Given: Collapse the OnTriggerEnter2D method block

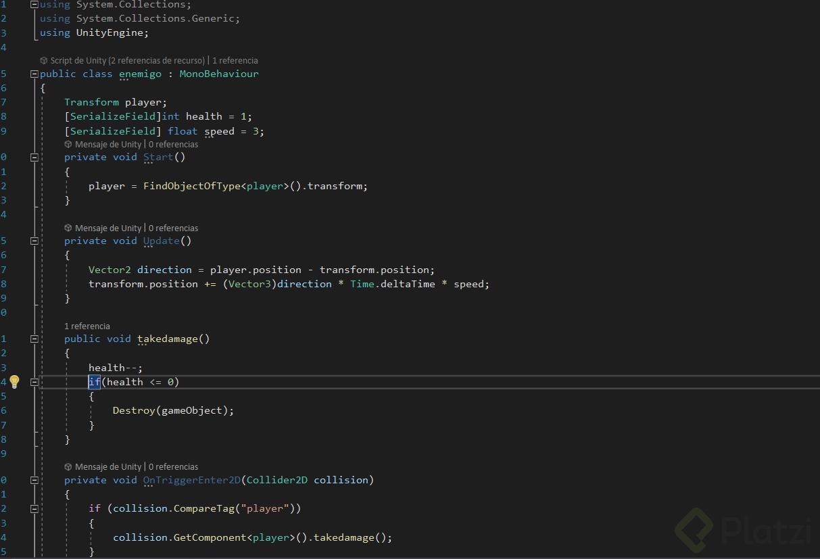Looking at the screenshot, I should pyautogui.click(x=34, y=480).
